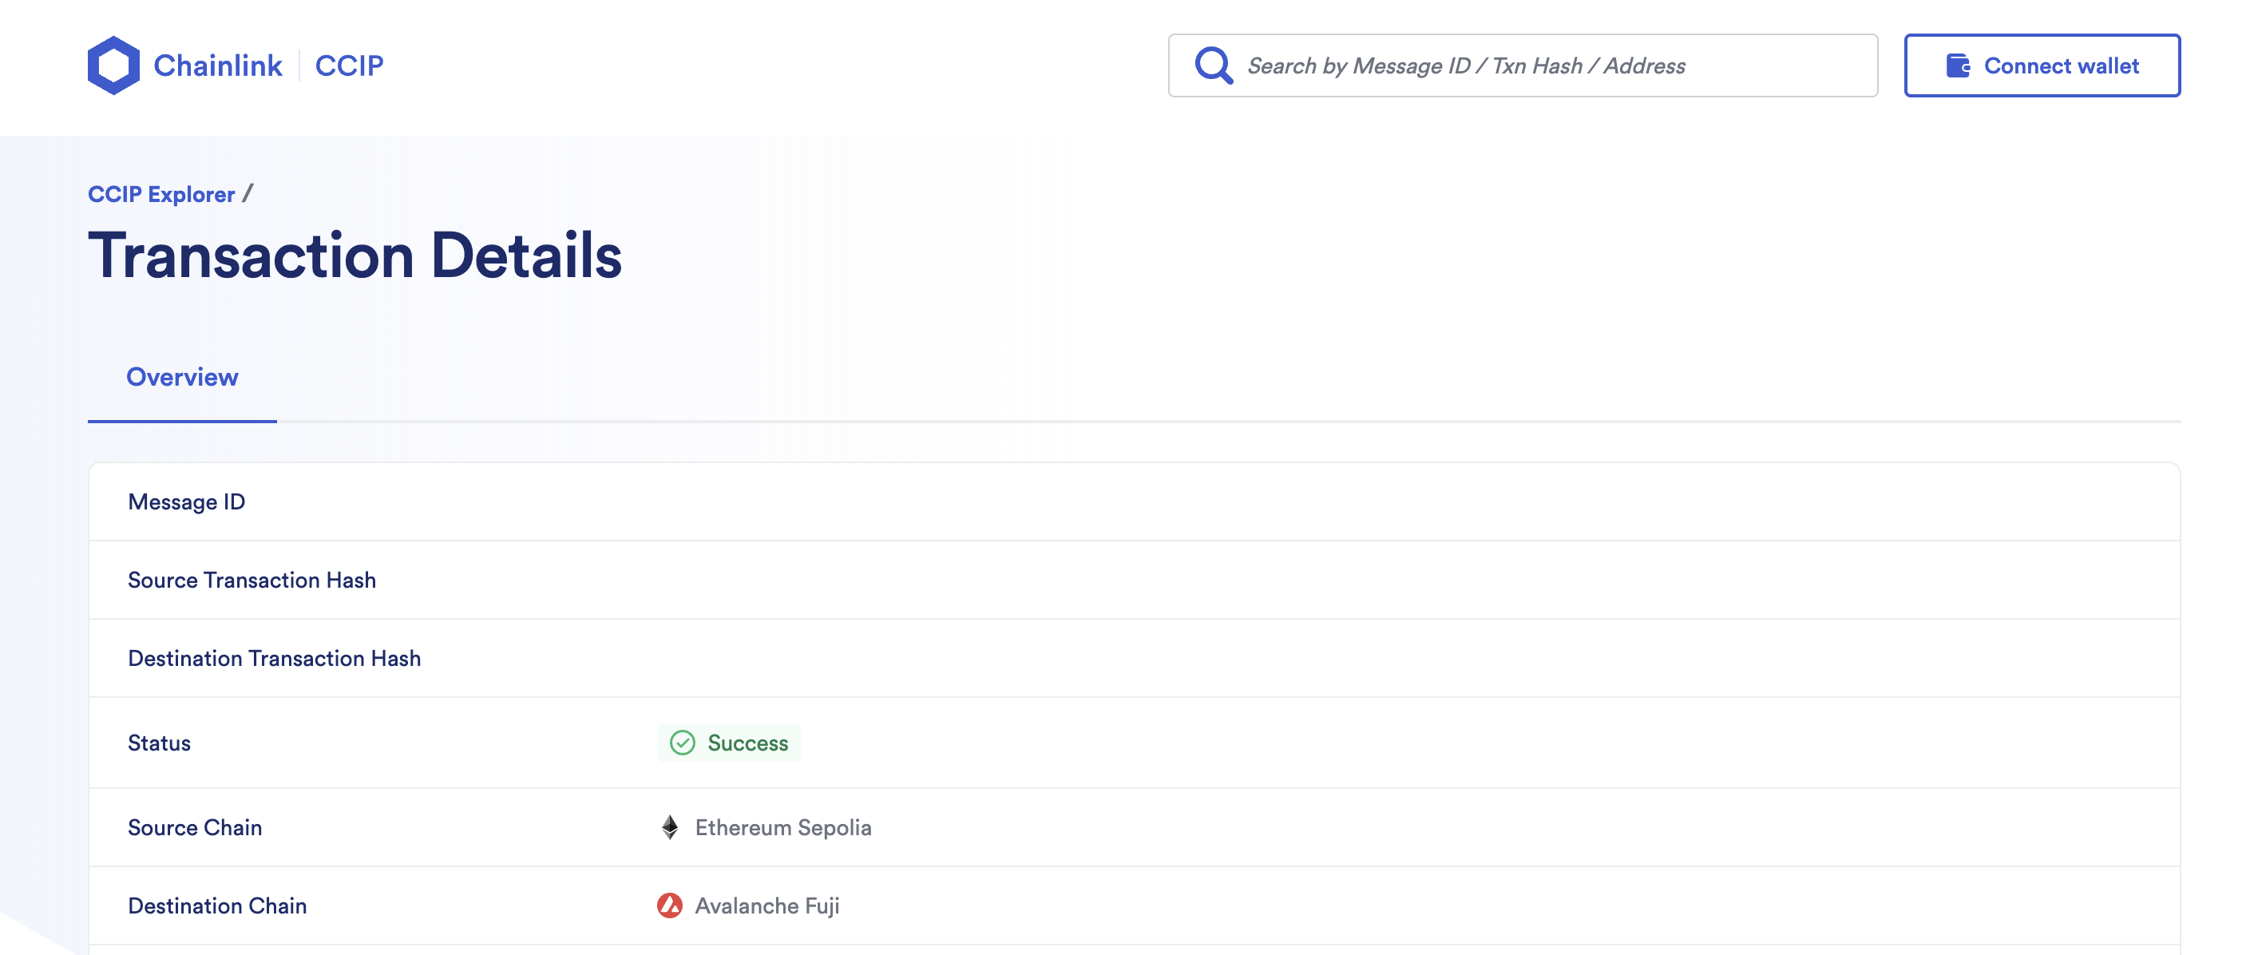Viewport: 2258px width, 955px height.
Task: Click the green Success checkmark icon
Action: [682, 743]
